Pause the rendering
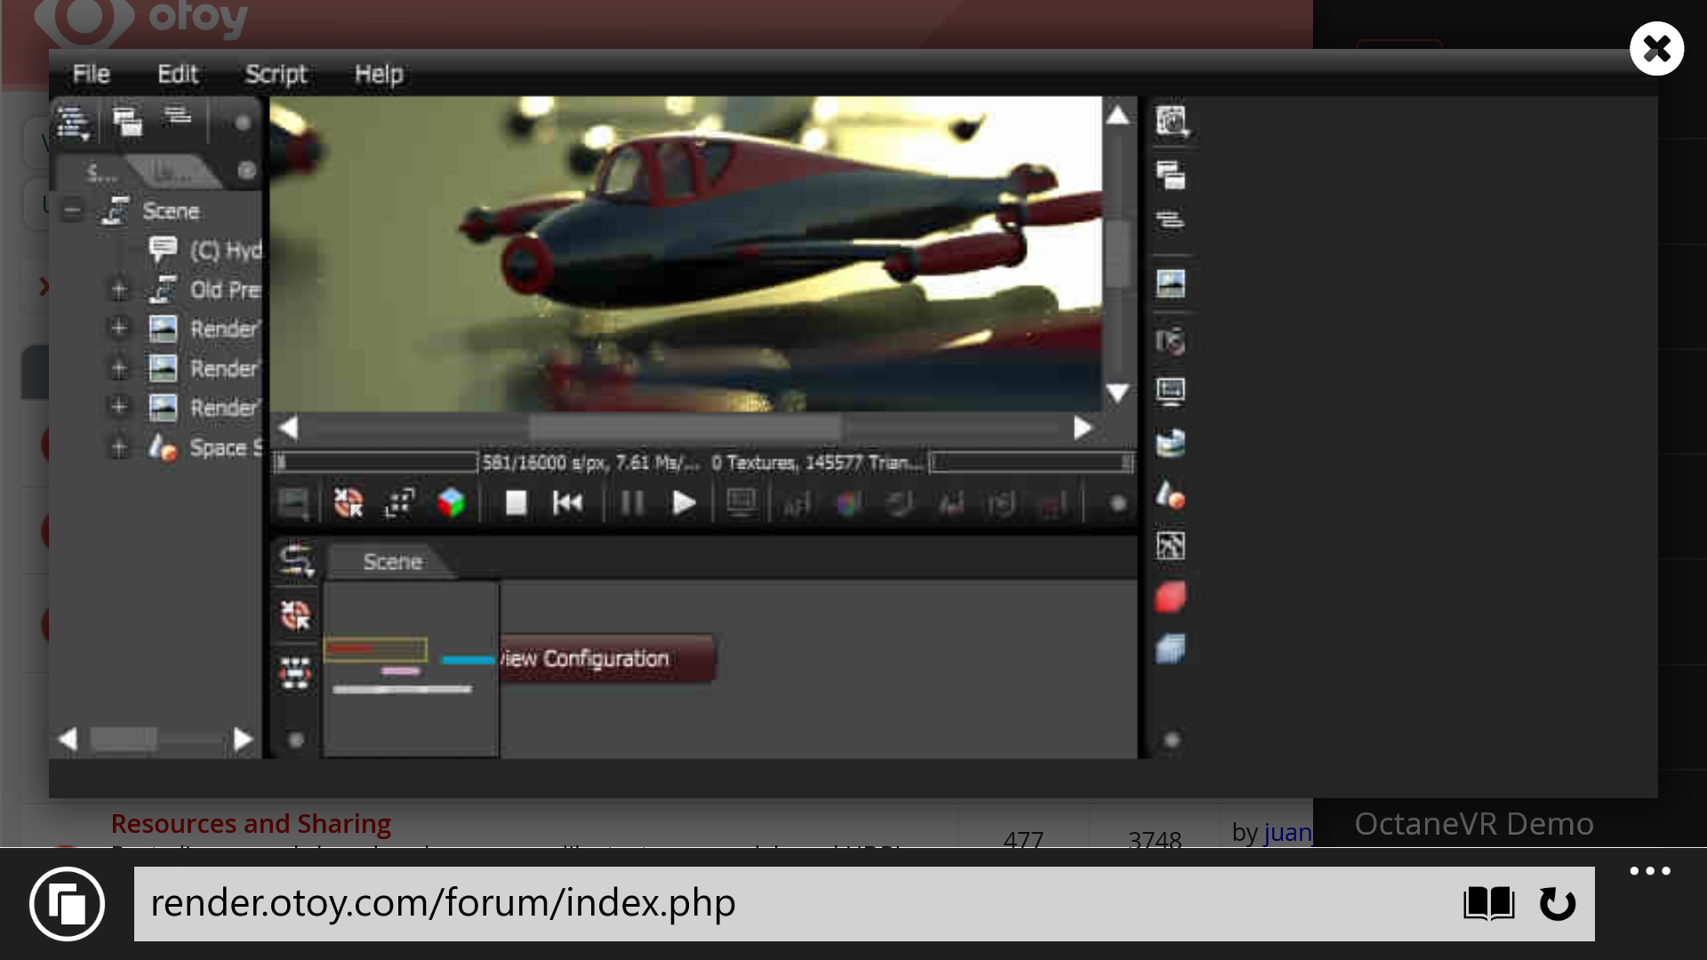The image size is (1707, 960). click(x=631, y=504)
